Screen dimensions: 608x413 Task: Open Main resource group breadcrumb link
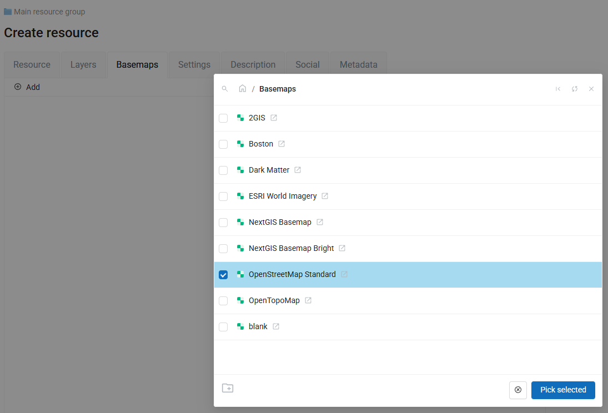pos(49,12)
